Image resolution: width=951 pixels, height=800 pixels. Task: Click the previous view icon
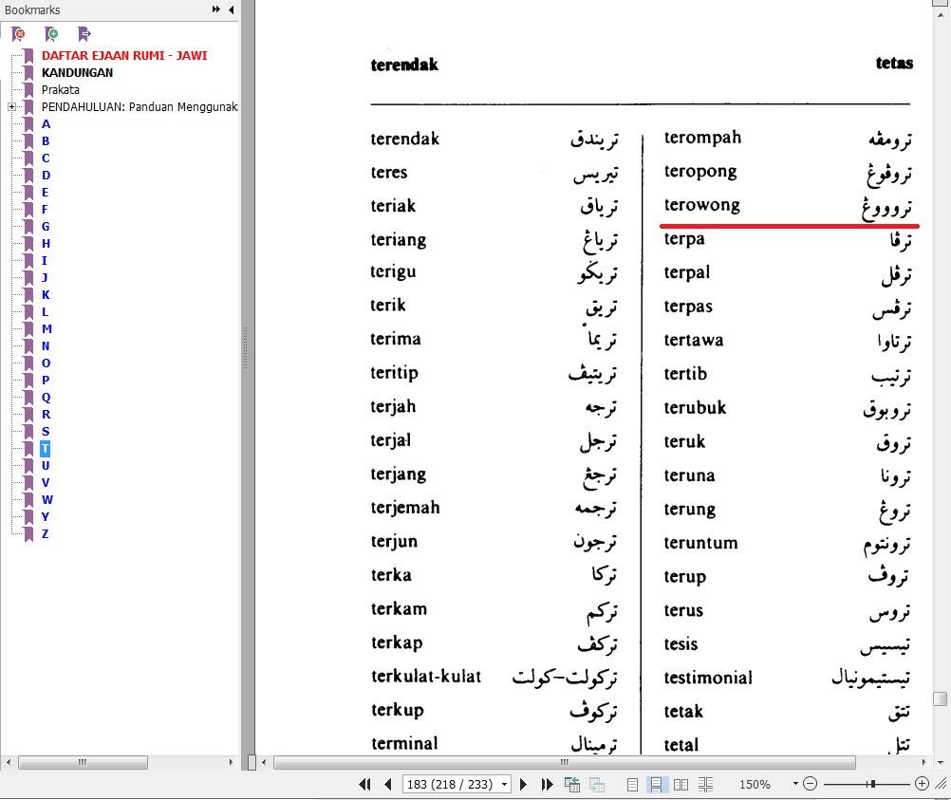click(x=572, y=784)
